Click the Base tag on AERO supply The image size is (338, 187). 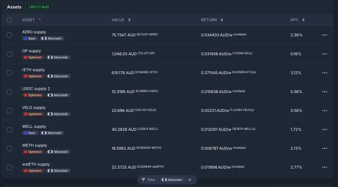tap(30, 39)
